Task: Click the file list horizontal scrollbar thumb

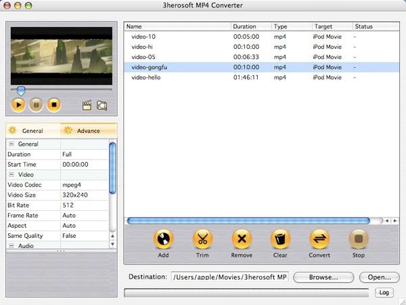Action: tap(248, 221)
